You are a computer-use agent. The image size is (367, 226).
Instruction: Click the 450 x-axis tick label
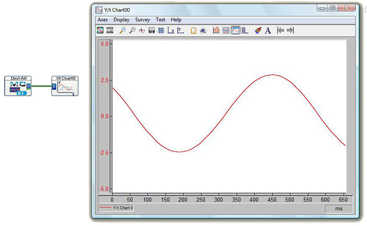tap(272, 200)
